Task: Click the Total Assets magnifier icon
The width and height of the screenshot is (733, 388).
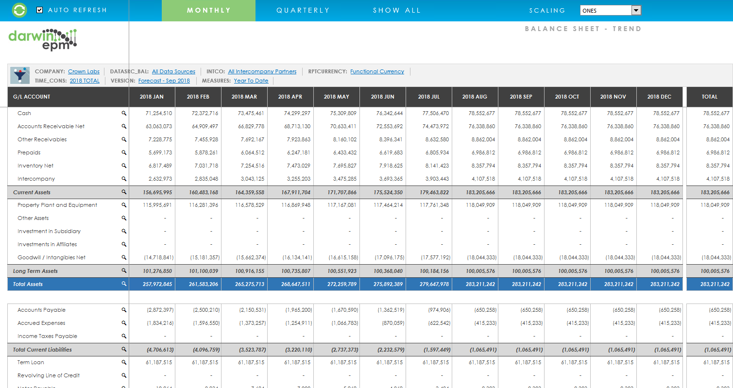Action: pyautogui.click(x=124, y=284)
